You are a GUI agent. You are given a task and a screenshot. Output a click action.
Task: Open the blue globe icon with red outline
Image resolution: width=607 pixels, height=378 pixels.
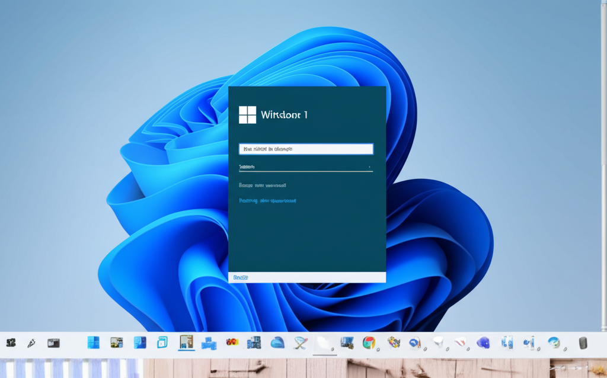[414, 343]
